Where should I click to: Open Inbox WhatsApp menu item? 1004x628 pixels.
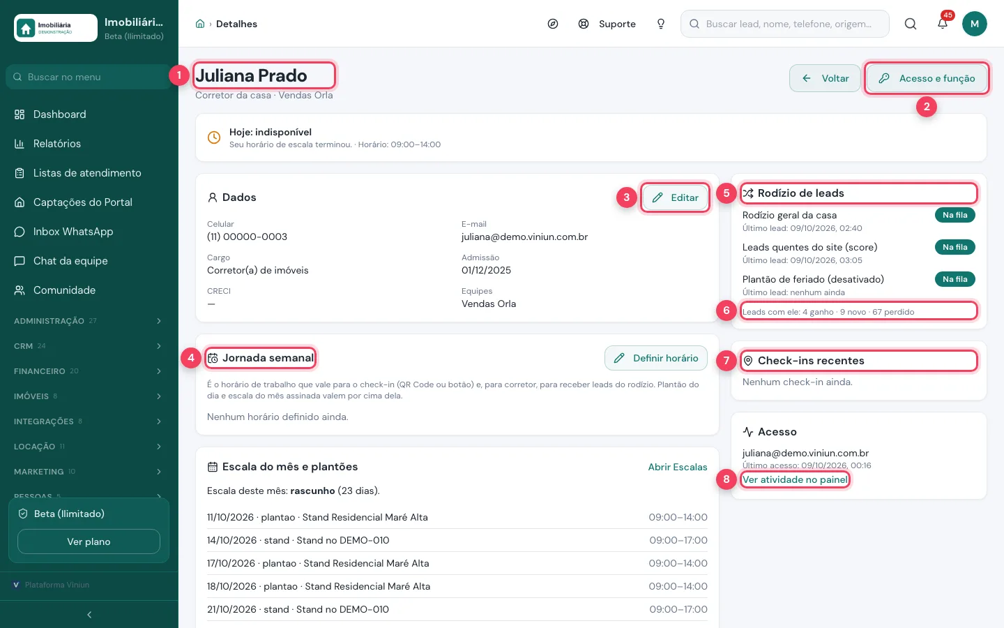(x=89, y=232)
